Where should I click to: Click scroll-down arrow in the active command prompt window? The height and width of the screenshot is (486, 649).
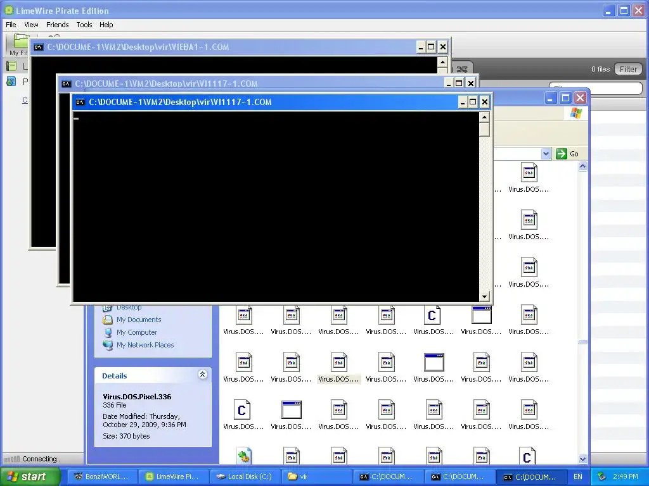coord(484,296)
